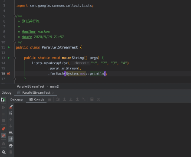Image resolution: width=191 pixels, height=157 pixels.
Task: Switch to the Debugger tab
Action: pyautogui.click(x=17, y=99)
